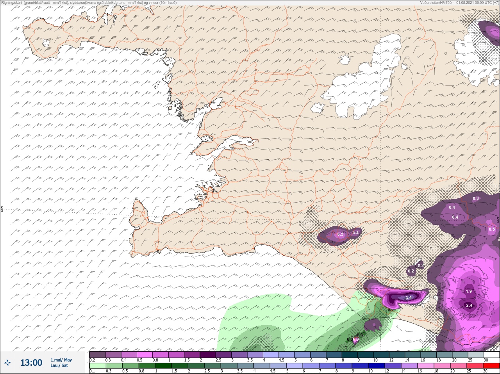This screenshot has height=374, width=500.
Task: Click the 3.8 precipitation value on the map
Action: pyautogui.click(x=409, y=297)
